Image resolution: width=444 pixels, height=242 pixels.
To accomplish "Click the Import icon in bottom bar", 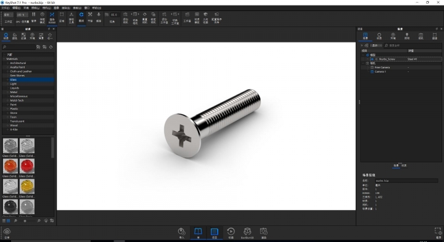I will click(181, 233).
